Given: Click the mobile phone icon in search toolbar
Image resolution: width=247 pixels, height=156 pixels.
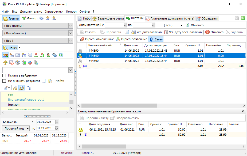Looking at the screenshot, I should click(x=54, y=55).
